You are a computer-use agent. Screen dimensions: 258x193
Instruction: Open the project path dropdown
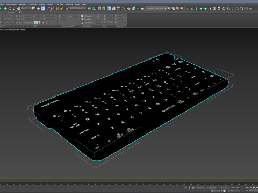156,8
